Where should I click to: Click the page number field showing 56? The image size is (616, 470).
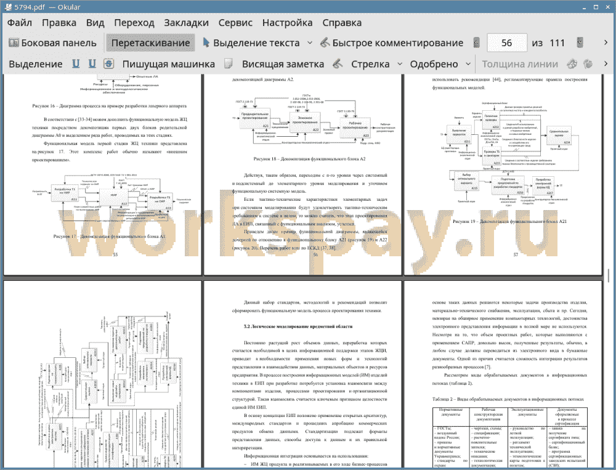point(506,43)
